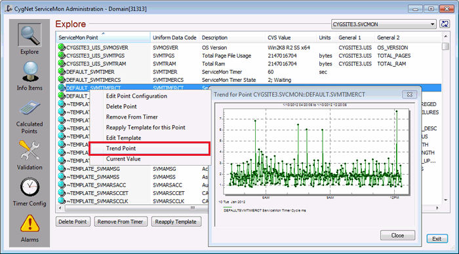Select the CYGSITE3_UIS_SVMOSVER point name
The height and width of the screenshot is (254, 459).
97,47
